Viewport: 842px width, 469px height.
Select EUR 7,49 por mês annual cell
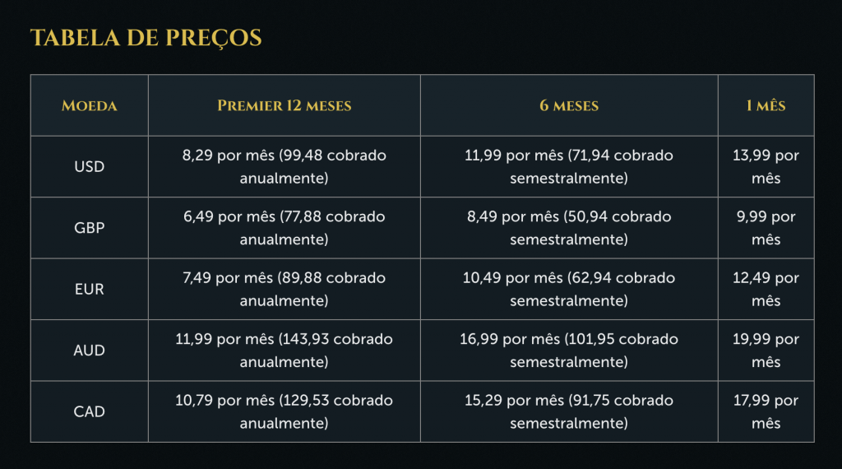click(x=284, y=289)
